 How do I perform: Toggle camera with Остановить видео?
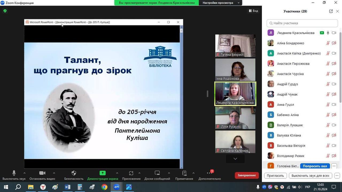pyautogui.click(x=42, y=173)
